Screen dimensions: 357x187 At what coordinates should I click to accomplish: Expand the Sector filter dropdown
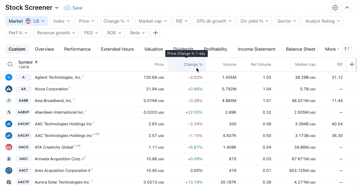coord(287,21)
